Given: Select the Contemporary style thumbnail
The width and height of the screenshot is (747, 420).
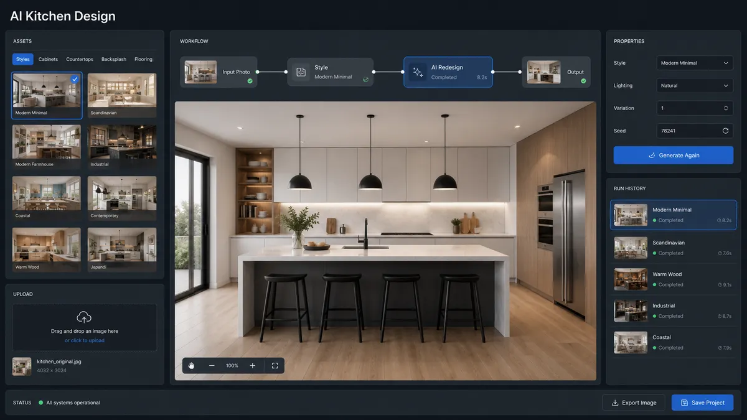Looking at the screenshot, I should click(122, 198).
